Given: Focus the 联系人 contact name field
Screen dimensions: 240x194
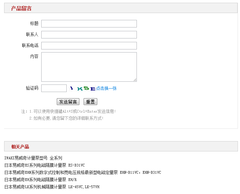Looking at the screenshot, I should 89,35.
